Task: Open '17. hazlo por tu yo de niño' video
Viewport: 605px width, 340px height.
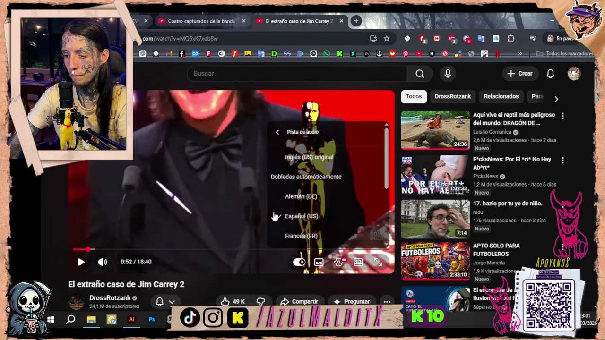Action: [508, 204]
